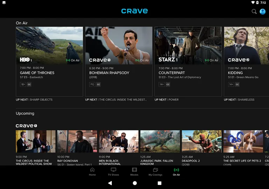Tap the 18+ rating badge
The image size is (269, 189).
(23, 84)
